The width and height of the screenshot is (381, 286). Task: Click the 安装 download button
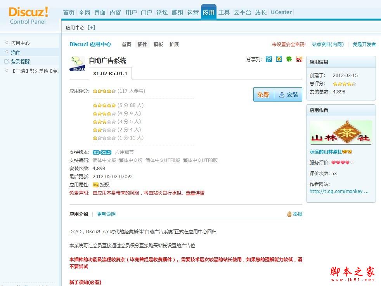(x=288, y=95)
